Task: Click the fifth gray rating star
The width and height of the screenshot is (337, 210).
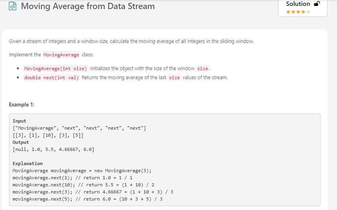Action: coord(308,12)
